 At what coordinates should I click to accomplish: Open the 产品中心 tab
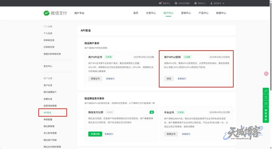tap(203, 13)
